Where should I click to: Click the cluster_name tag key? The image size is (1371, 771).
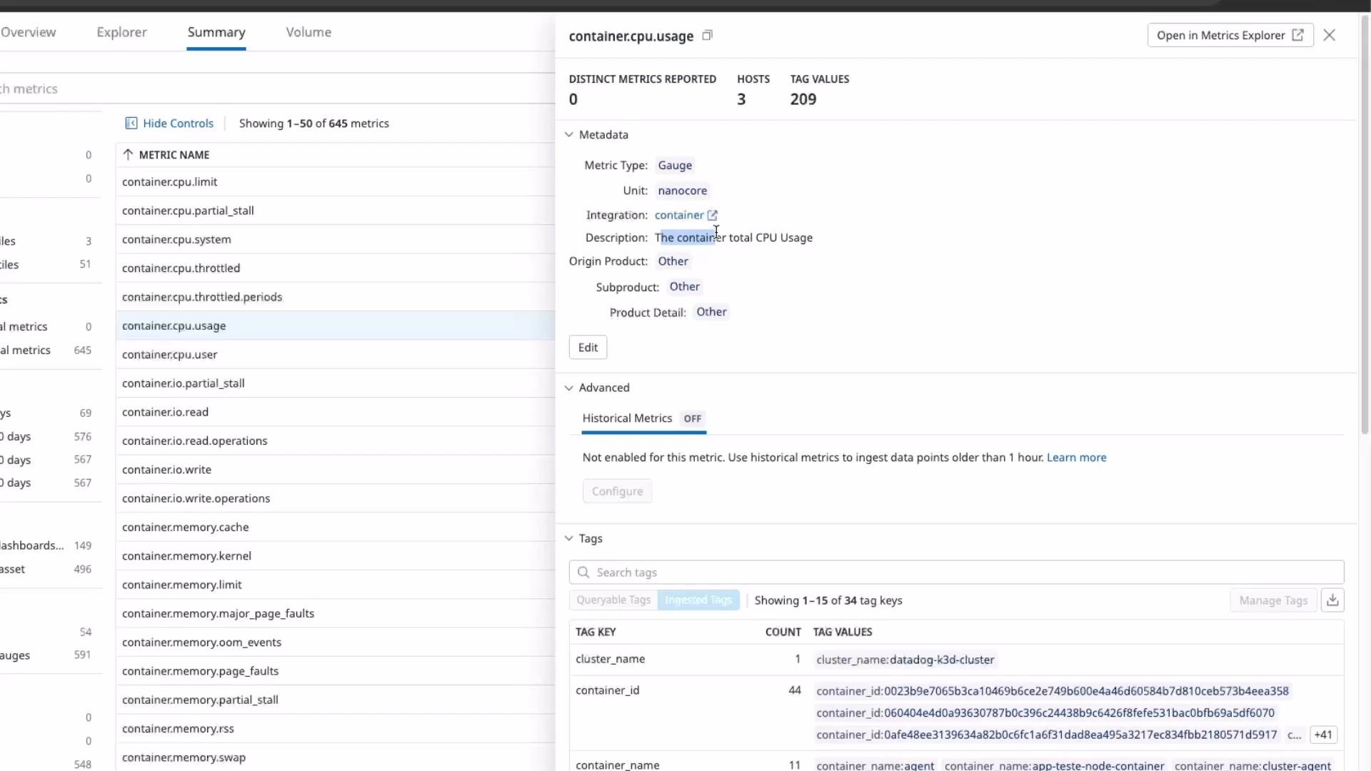(611, 659)
